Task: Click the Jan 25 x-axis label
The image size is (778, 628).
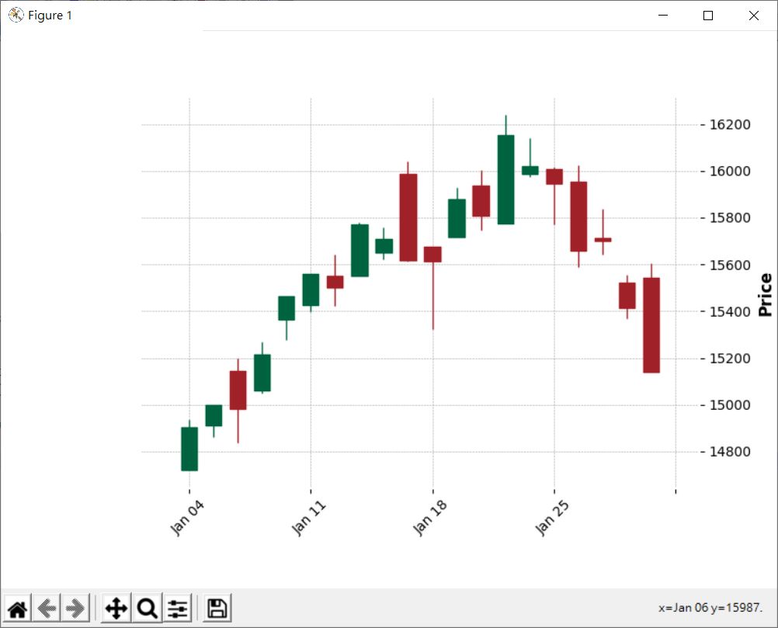Action: tap(552, 518)
